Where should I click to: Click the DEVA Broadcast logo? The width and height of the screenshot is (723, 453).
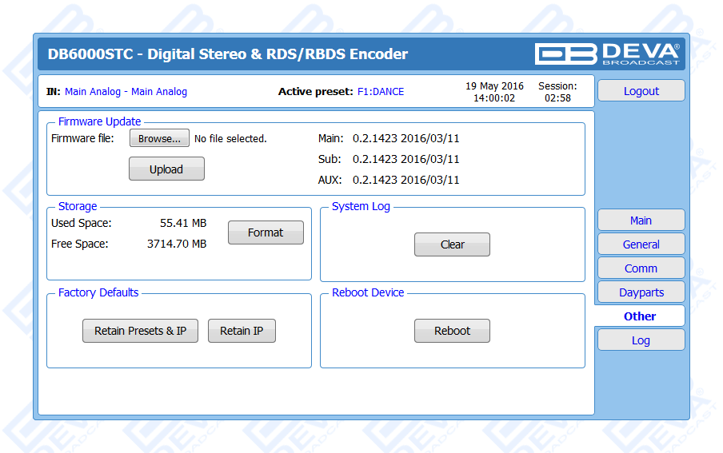[x=608, y=54]
